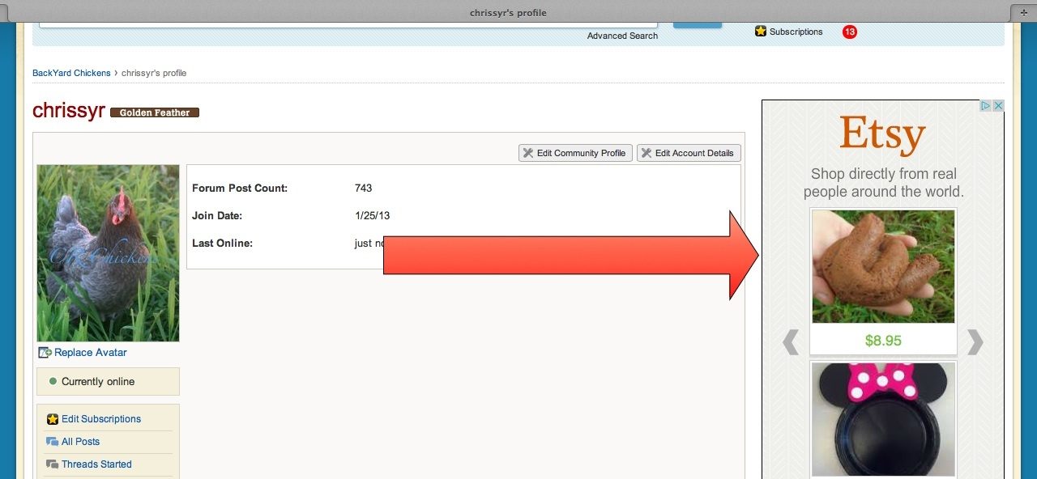The image size is (1037, 479).
Task: Click the gray bubbles Threads Started icon
Action: click(x=53, y=464)
